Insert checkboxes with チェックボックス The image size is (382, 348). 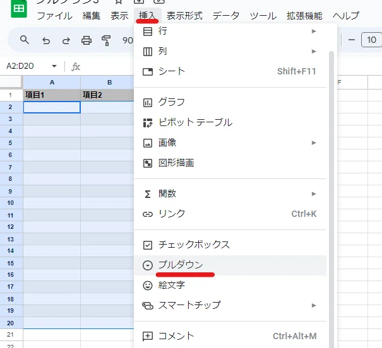[230, 245]
